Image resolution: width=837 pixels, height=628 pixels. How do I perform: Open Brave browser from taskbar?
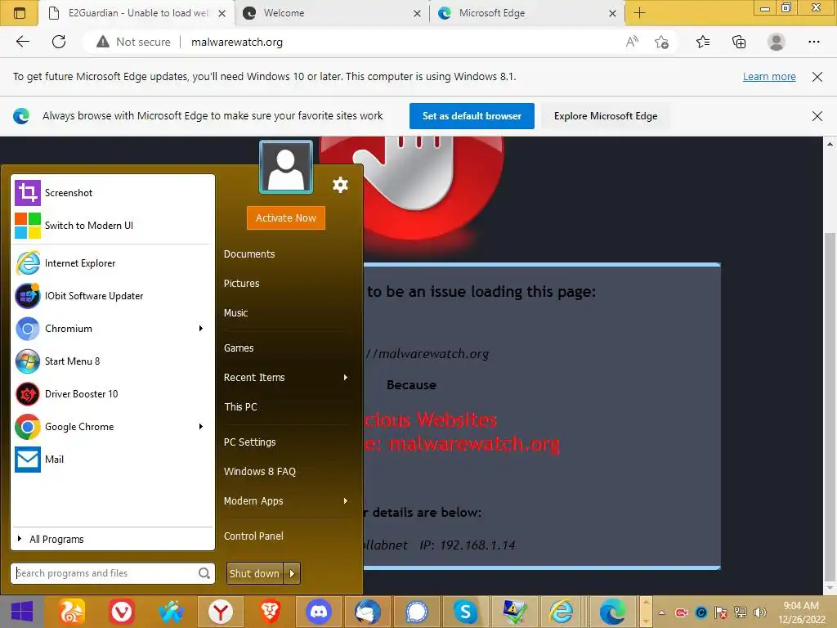pos(270,612)
